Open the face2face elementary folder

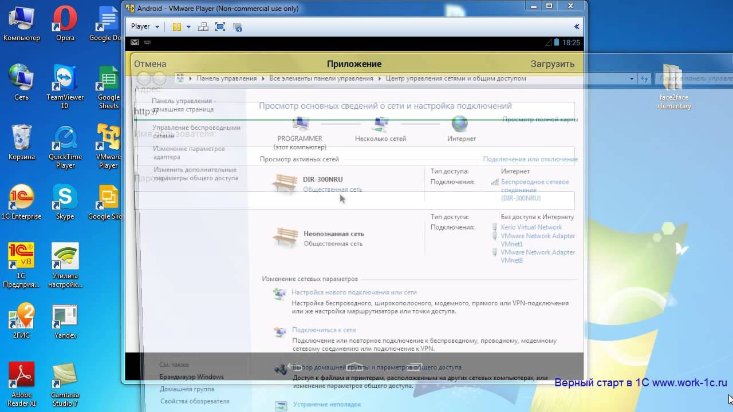[x=674, y=87]
